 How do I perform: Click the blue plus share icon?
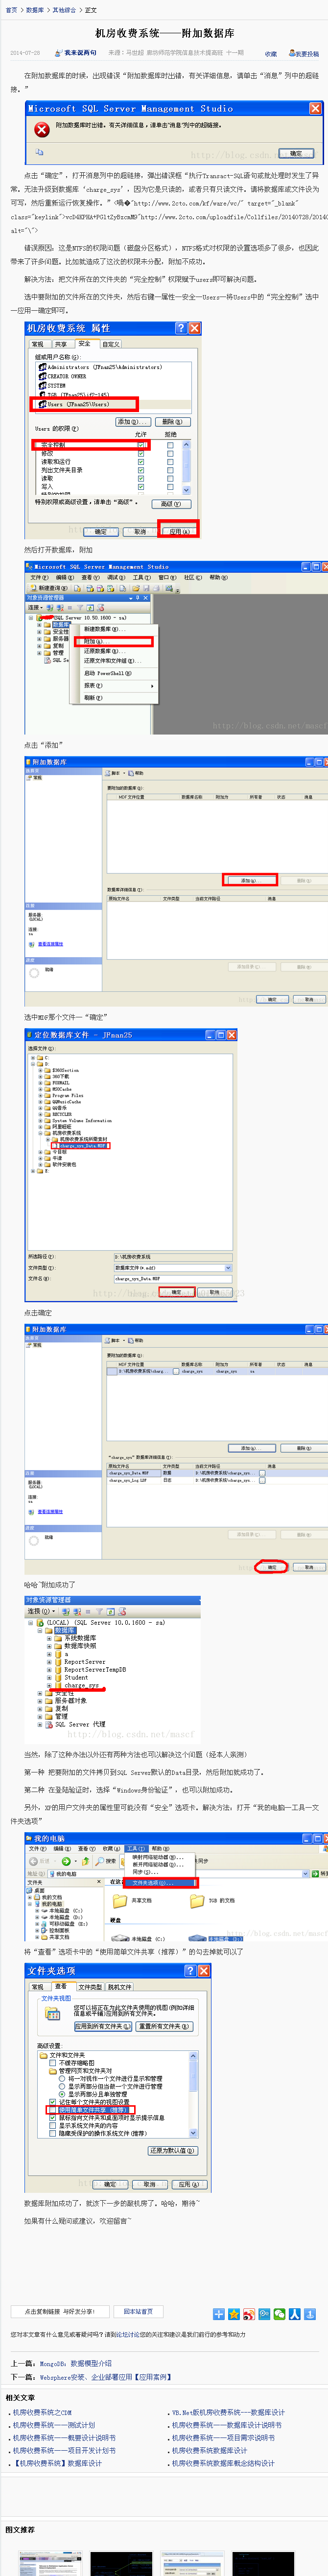point(219,2314)
